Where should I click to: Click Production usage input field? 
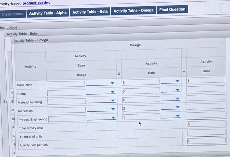(66, 84)
